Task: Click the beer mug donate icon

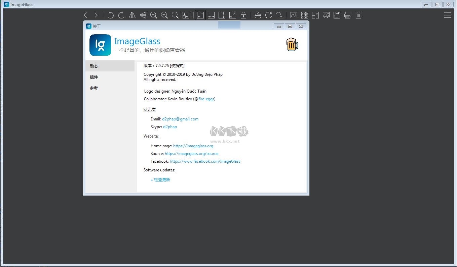Action: coord(292,44)
